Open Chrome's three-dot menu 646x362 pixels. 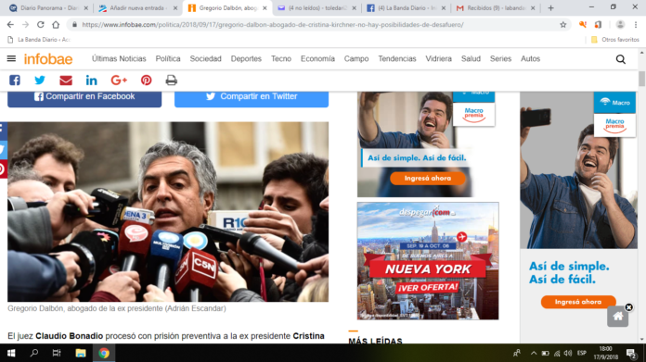[636, 25]
